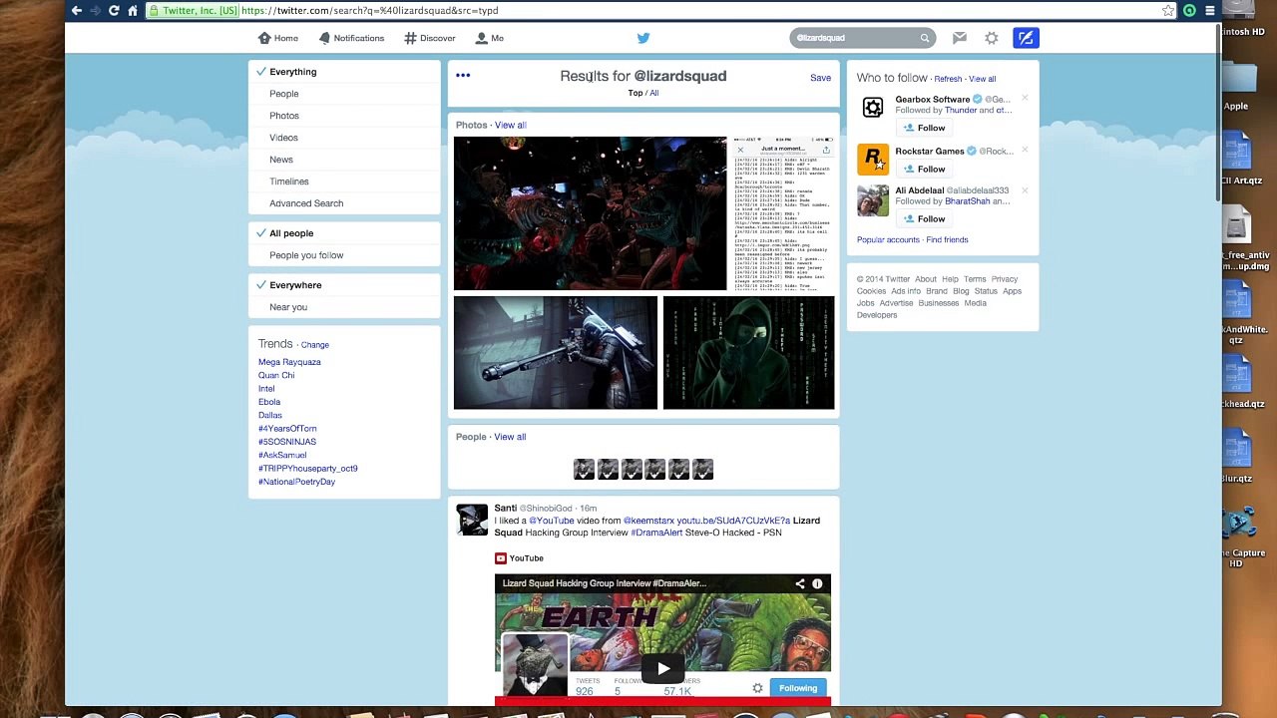Click Popular accounts link
The width and height of the screenshot is (1277, 718).
[x=888, y=239]
